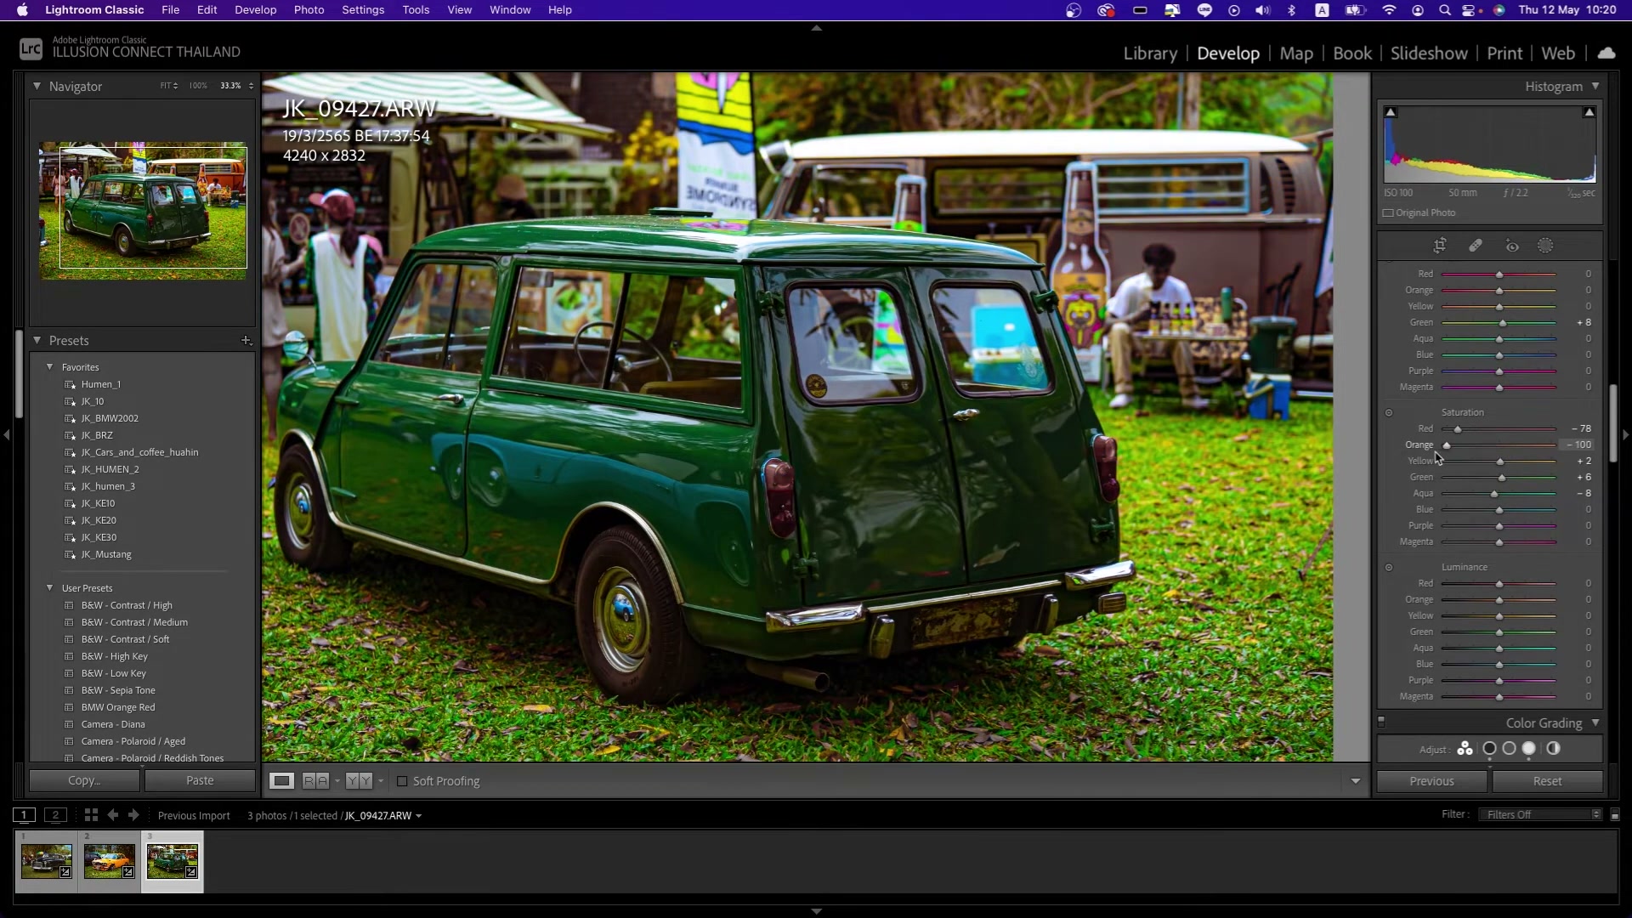Select the Crop Overlay tool
The height and width of the screenshot is (918, 1632).
[1440, 246]
